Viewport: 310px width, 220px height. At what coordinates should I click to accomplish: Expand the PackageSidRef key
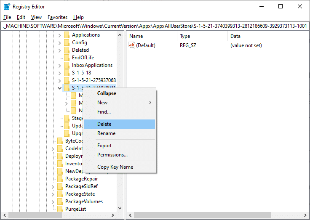[53, 187]
